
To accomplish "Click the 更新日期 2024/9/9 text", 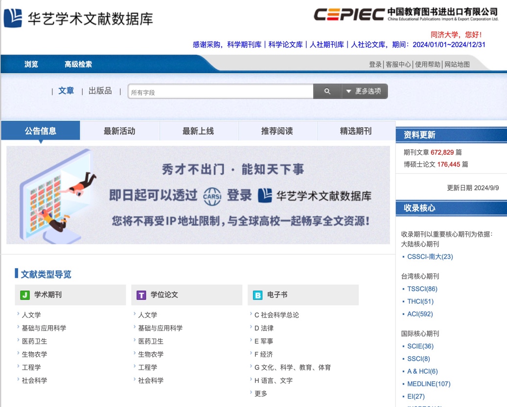I will coord(473,188).
